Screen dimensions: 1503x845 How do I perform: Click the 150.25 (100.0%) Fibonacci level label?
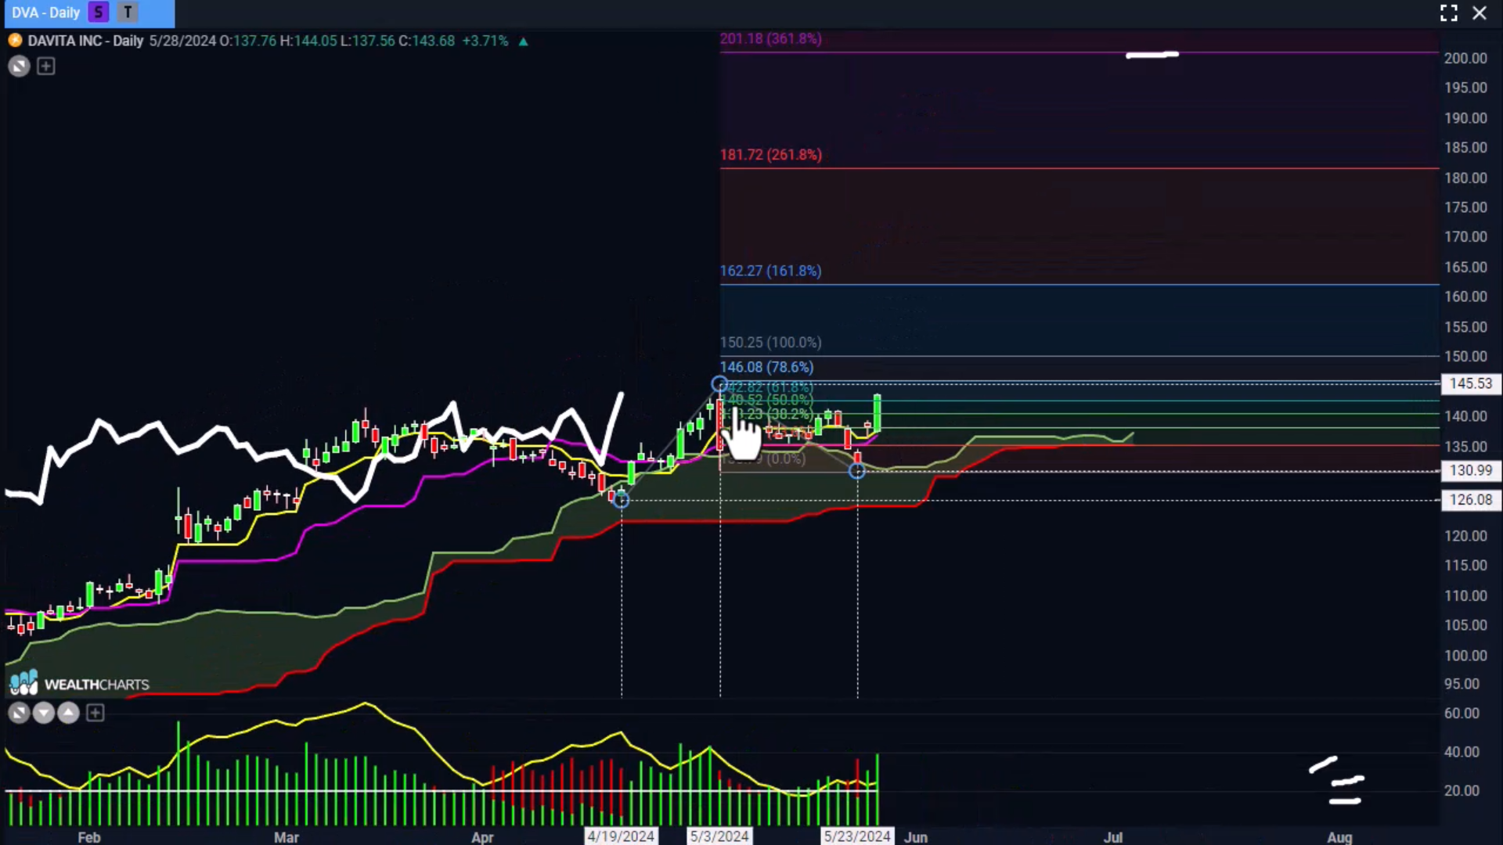coord(771,342)
